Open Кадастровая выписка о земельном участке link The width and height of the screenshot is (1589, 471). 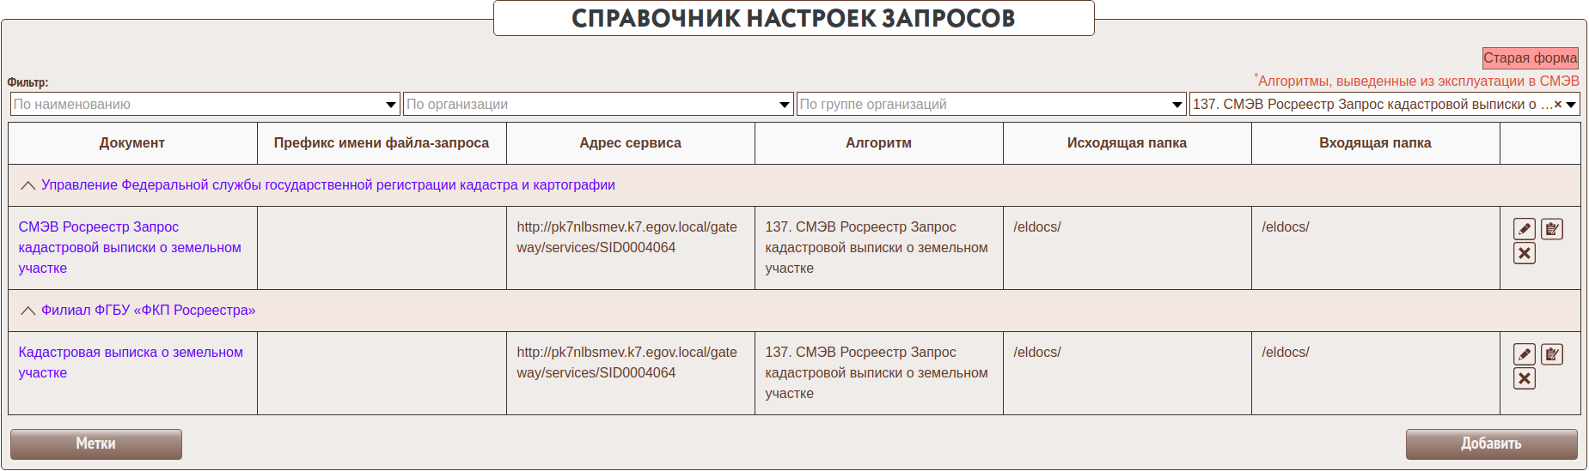click(x=130, y=362)
